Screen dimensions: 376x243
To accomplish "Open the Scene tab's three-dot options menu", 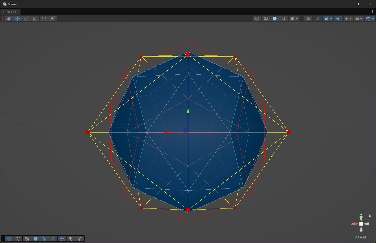I will (373, 12).
